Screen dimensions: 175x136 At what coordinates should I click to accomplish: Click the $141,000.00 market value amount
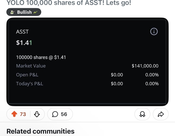(x=145, y=66)
